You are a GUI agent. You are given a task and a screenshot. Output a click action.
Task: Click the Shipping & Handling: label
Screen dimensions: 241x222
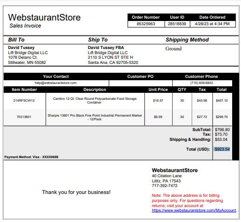point(190,139)
